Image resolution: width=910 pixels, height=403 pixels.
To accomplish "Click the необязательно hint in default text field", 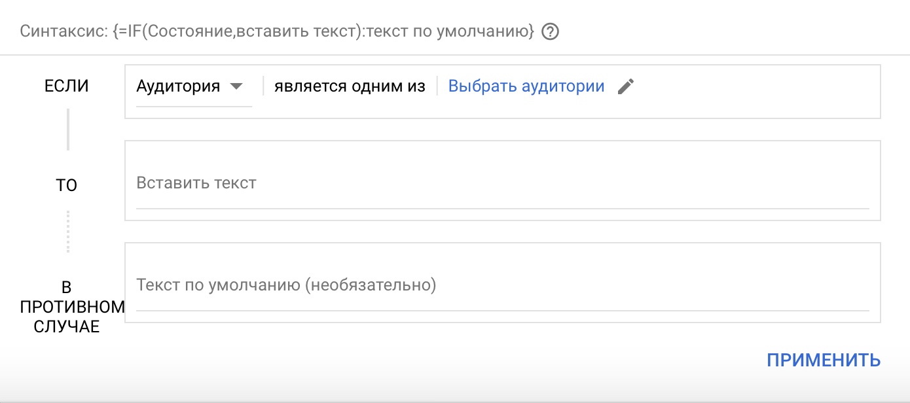I will point(373,285).
